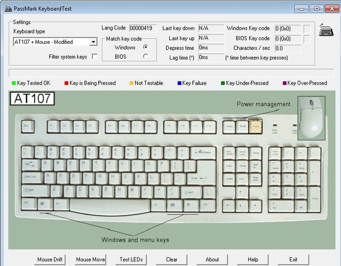This screenshot has width=341, height=266.
Task: Click the Power management label
Action: point(263,104)
